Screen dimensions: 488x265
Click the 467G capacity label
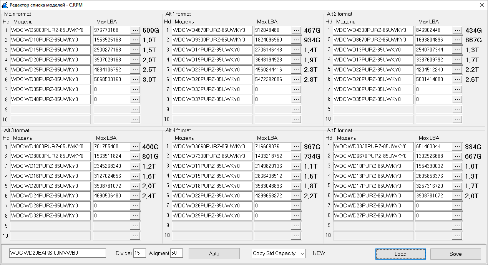[x=312, y=30]
